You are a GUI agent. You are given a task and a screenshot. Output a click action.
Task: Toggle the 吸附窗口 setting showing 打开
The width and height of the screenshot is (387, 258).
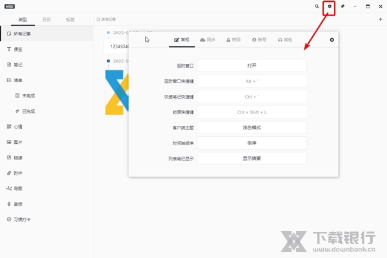point(252,65)
